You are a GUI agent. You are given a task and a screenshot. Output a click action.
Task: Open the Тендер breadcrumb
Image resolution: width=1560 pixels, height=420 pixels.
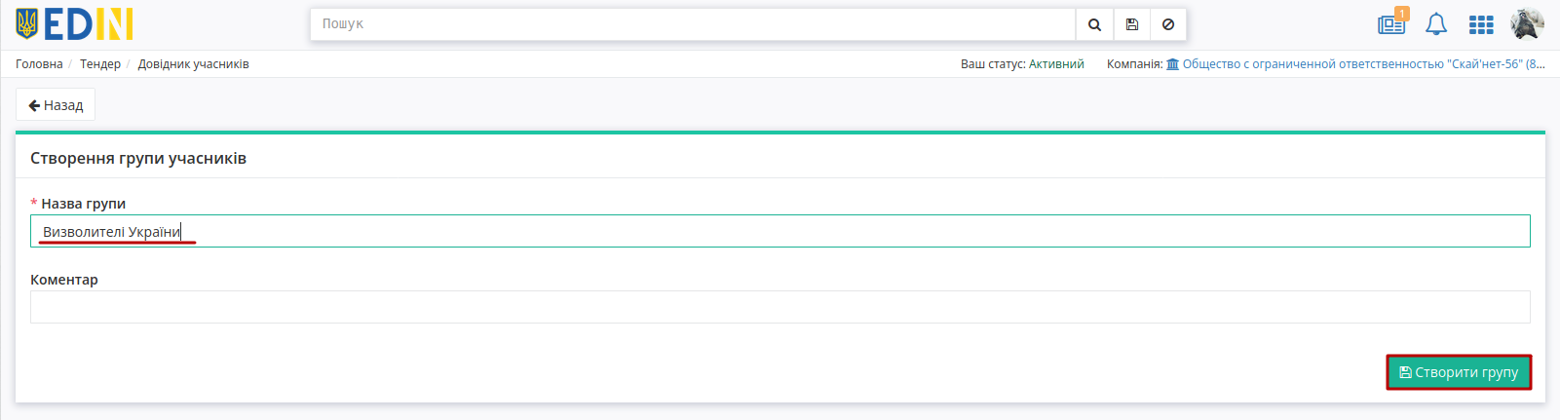point(100,64)
